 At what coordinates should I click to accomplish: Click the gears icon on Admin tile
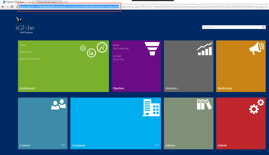pos(257,107)
